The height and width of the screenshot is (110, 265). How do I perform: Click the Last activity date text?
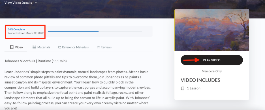point(26,33)
